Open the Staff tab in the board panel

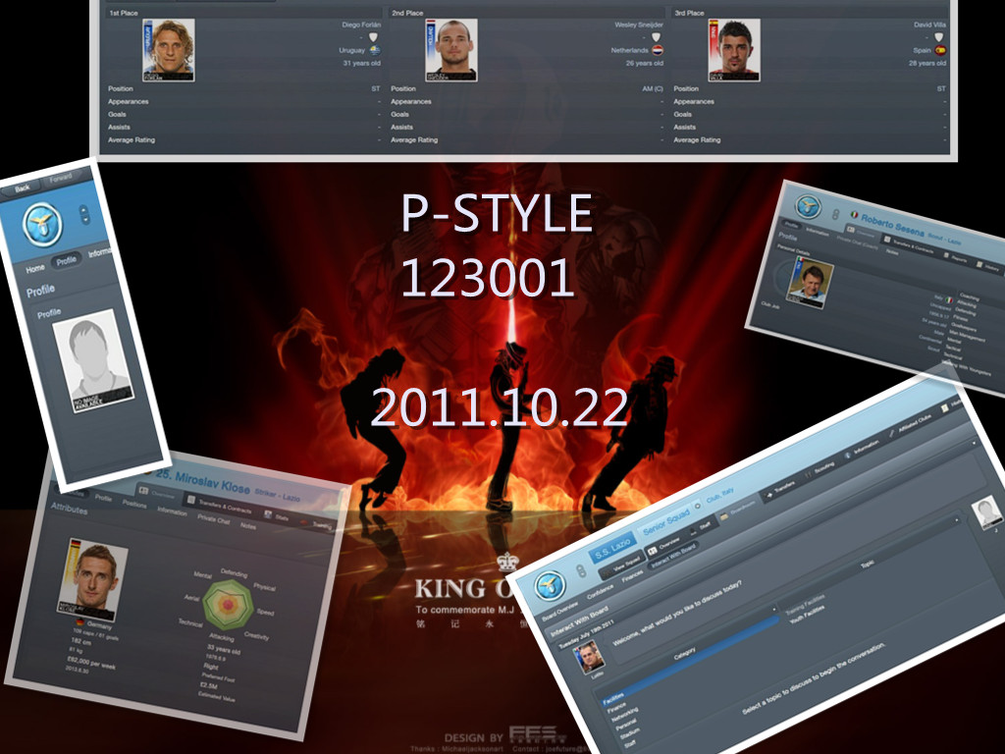(x=701, y=527)
